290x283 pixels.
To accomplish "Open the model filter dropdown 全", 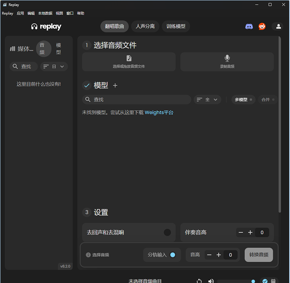I will click(x=207, y=99).
